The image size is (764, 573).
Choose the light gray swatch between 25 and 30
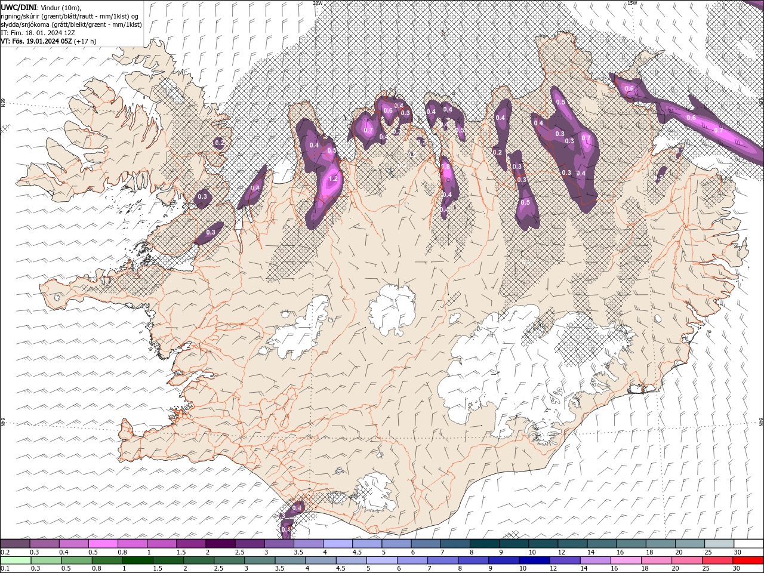[x=719, y=544]
